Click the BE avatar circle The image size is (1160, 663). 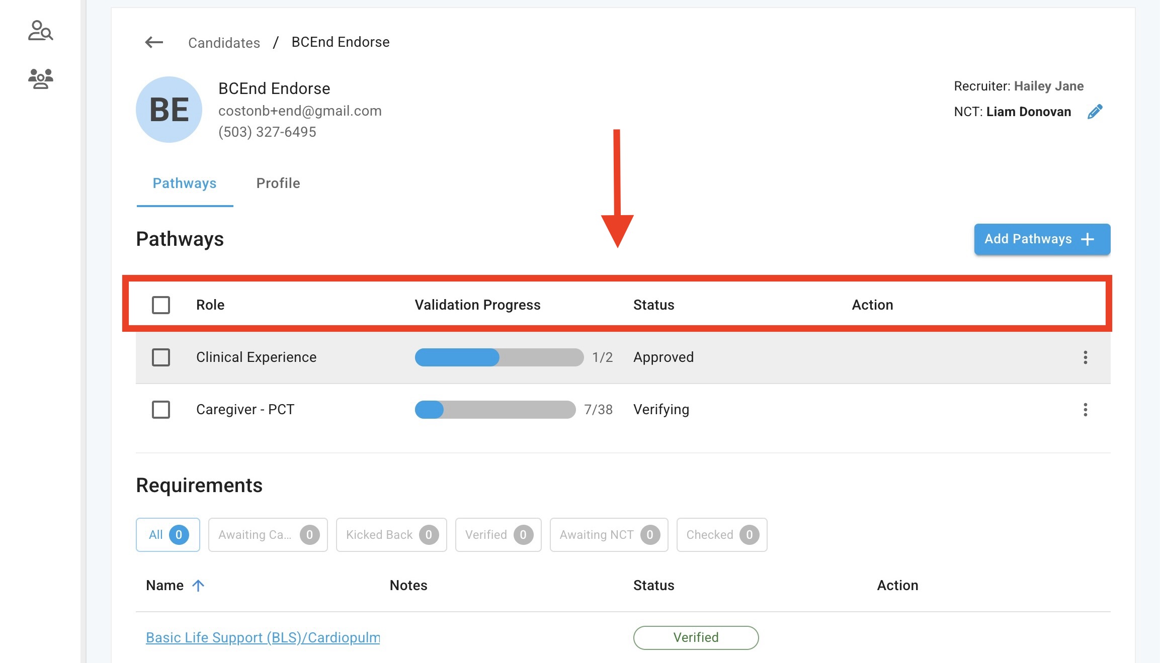coord(169,110)
